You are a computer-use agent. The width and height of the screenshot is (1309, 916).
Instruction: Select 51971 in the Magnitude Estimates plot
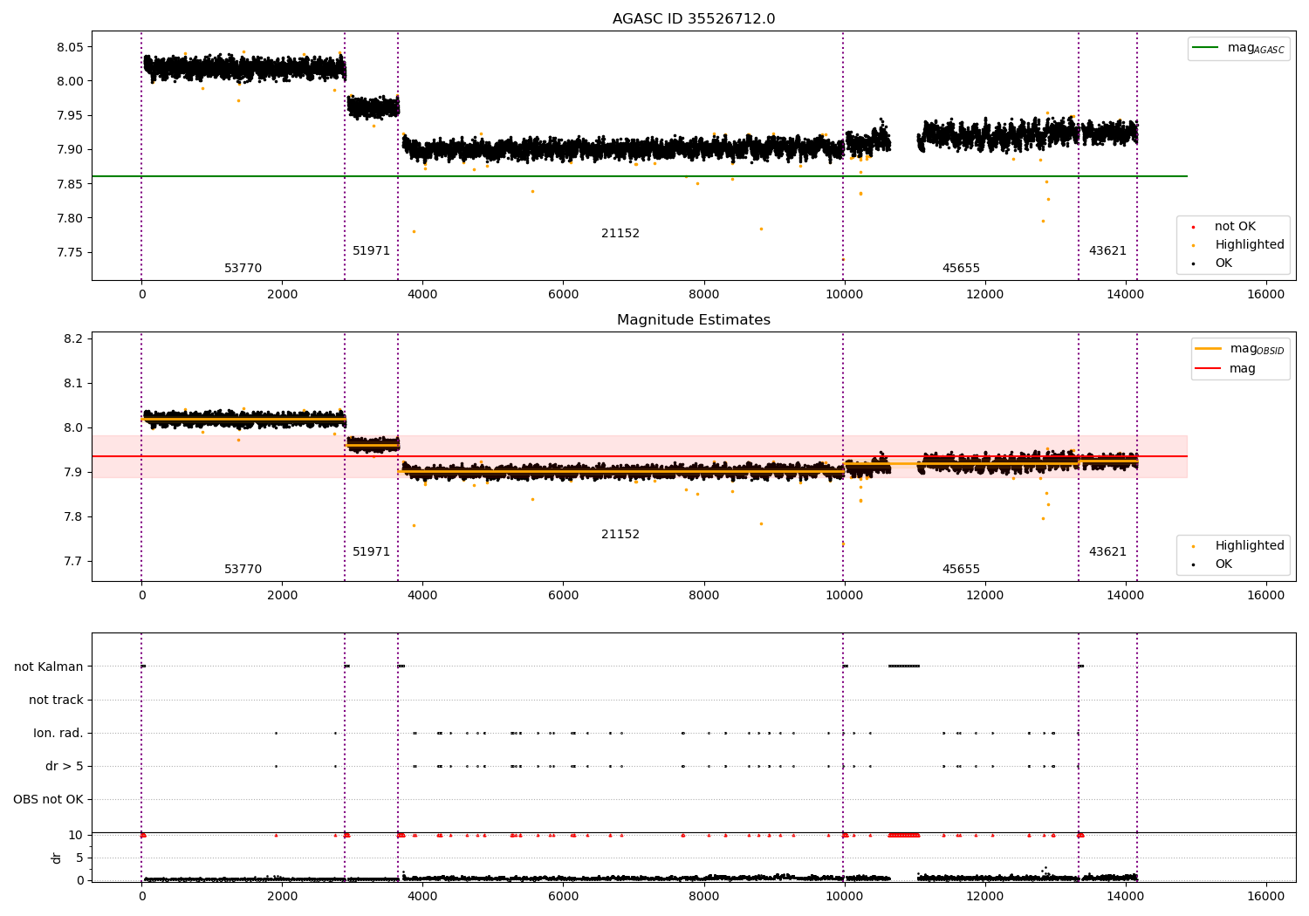(x=371, y=552)
